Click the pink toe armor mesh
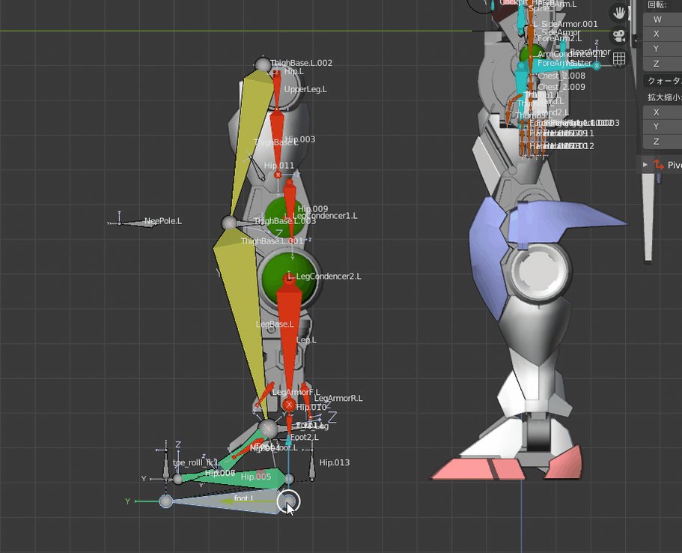 click(478, 468)
